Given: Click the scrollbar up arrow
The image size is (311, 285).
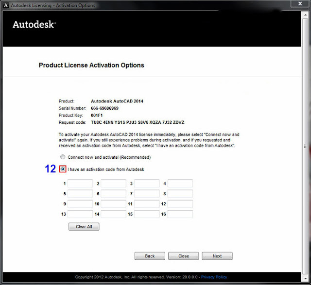Looking at the screenshot, I should (x=306, y=15).
